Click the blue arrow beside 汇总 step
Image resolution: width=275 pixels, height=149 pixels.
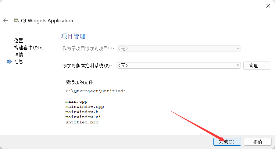click(9, 62)
